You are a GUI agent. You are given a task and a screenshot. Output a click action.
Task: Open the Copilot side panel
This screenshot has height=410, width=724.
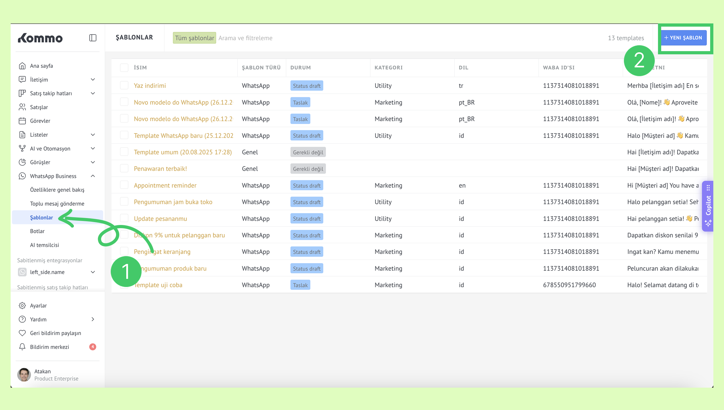click(708, 206)
